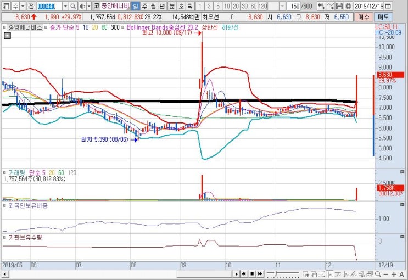Select the 틱 tick chart period
This screenshot has height=280, width=408.
click(x=190, y=5)
